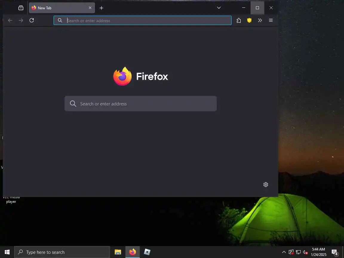Open the Firefox application menu
344x258 pixels.
point(271,20)
